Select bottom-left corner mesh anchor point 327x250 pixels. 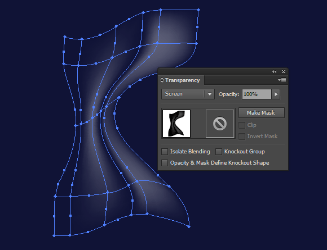(x=54, y=235)
